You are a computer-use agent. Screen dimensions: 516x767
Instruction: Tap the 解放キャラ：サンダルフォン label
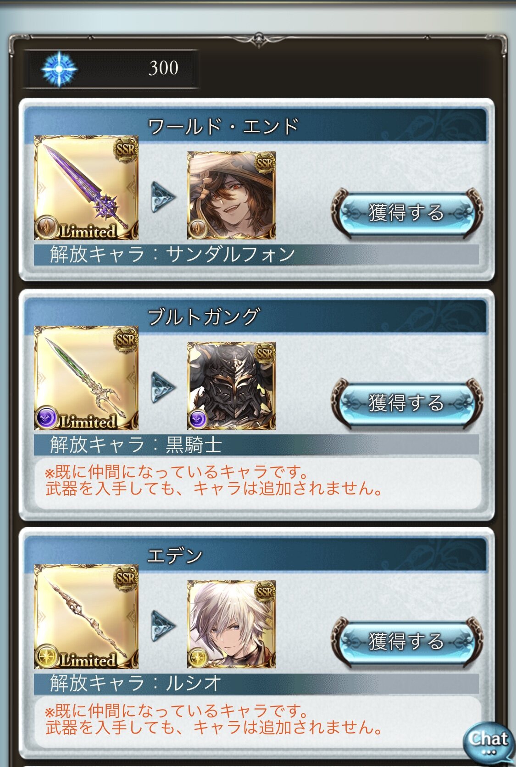[172, 254]
